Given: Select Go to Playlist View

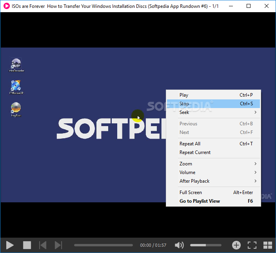Looking at the screenshot, I should tap(213, 201).
